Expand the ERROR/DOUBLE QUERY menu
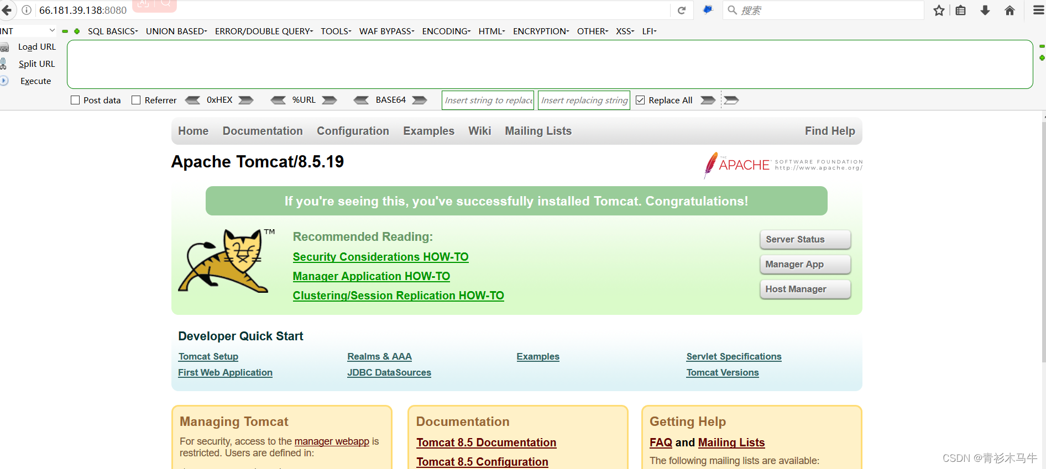This screenshot has height=469, width=1046. (264, 31)
